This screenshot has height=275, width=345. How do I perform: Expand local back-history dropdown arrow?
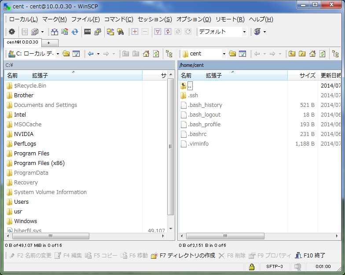coord(99,54)
